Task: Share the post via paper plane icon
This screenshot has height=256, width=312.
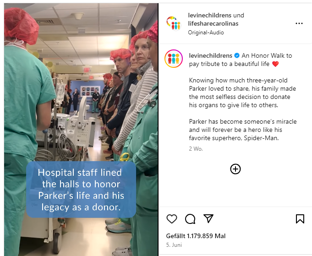Action: (x=208, y=218)
